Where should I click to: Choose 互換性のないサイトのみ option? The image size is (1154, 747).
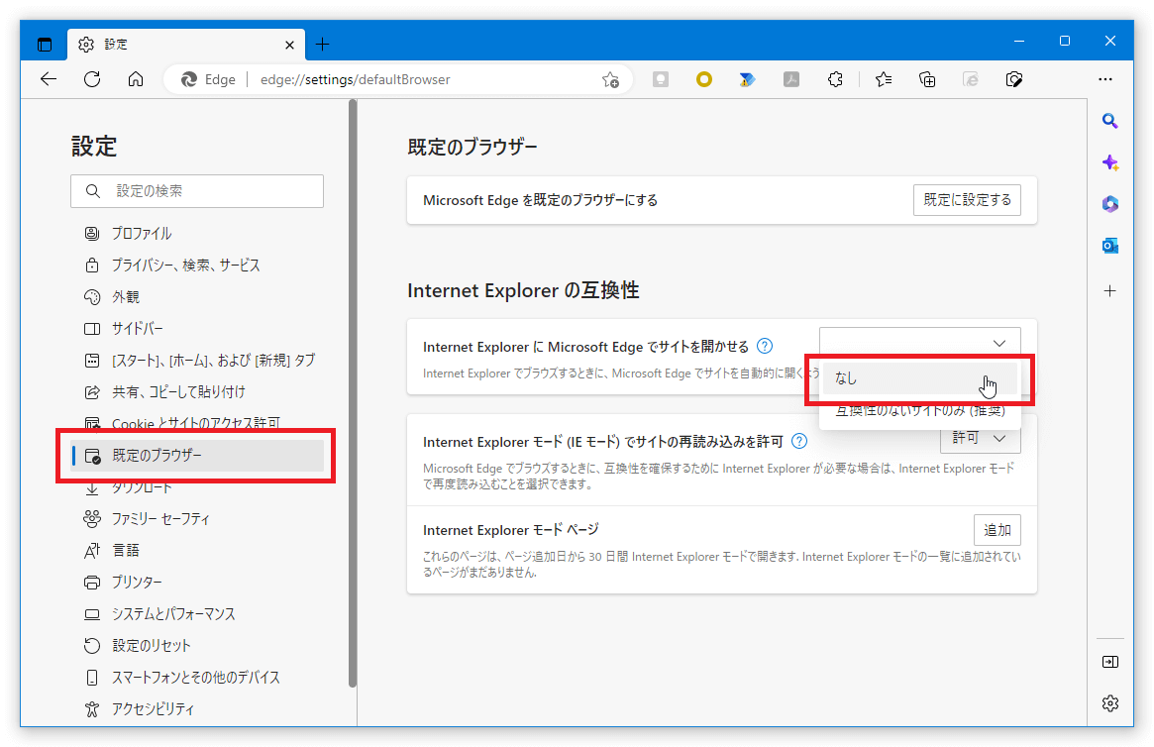point(919,411)
